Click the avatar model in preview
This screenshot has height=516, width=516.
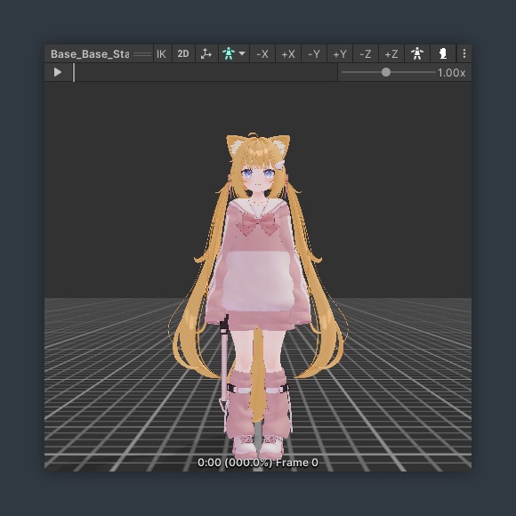click(258, 296)
